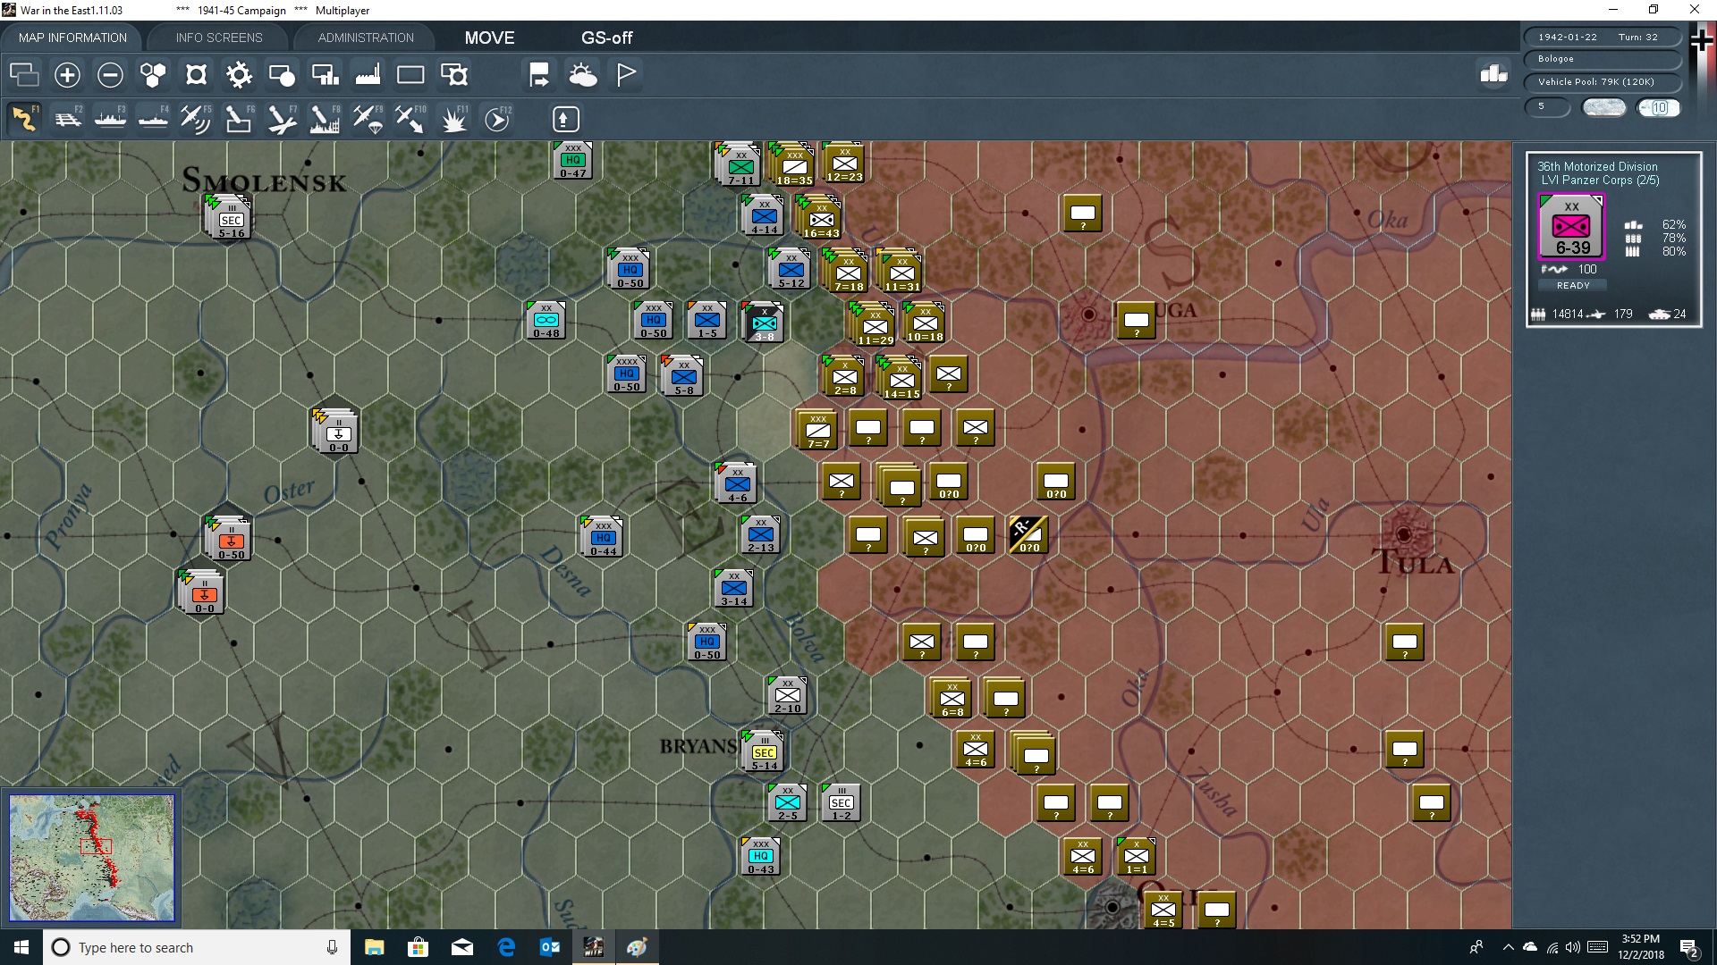Select the orange 0-50 air base counter
Image resolution: width=1717 pixels, height=965 pixels.
[231, 540]
